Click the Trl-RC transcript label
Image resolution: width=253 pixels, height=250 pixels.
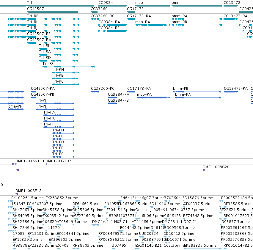pyautogui.click(x=58, y=81)
